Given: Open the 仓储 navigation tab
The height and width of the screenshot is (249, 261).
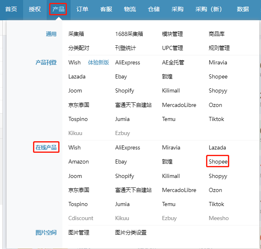Looking at the screenshot, I should (154, 9).
